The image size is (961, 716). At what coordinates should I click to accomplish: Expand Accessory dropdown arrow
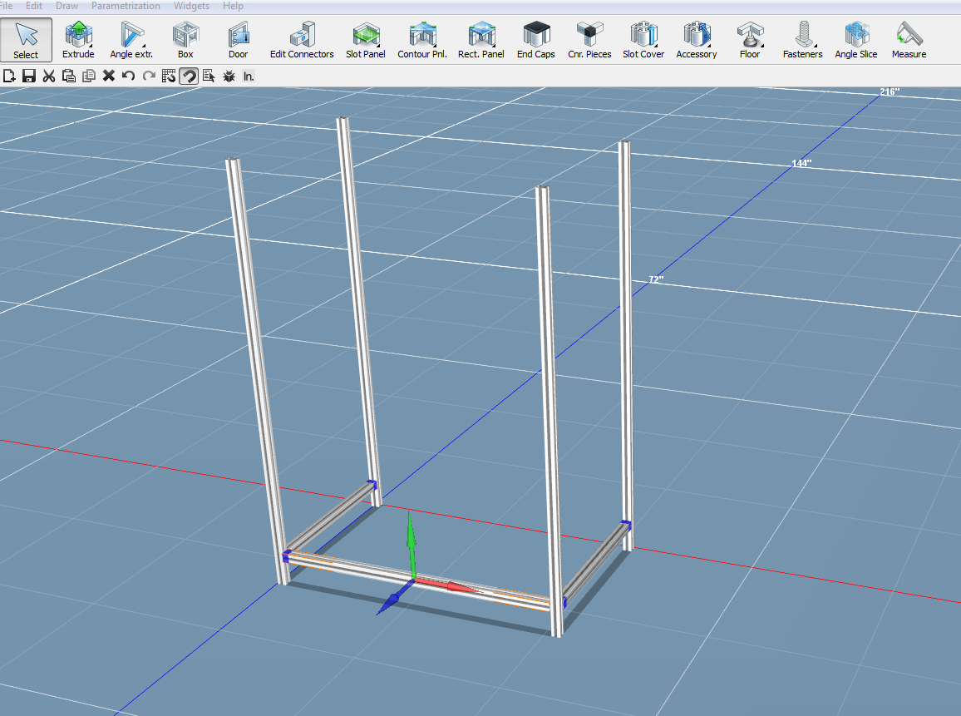click(709, 46)
